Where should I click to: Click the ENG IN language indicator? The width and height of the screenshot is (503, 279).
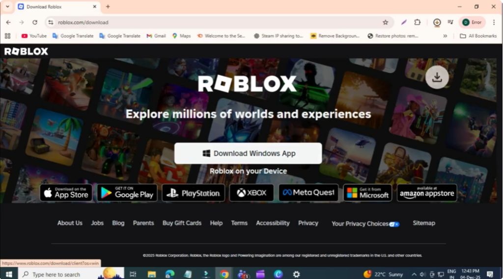click(452, 274)
